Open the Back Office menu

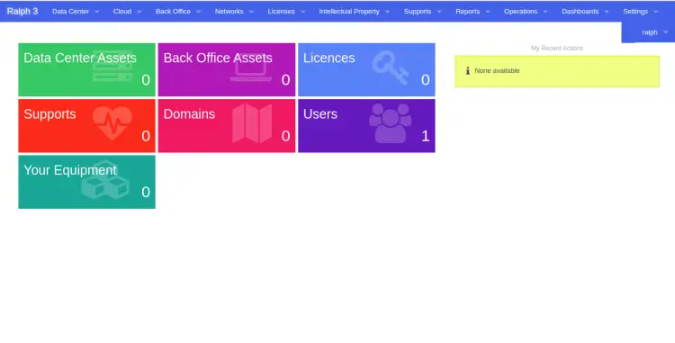click(178, 11)
